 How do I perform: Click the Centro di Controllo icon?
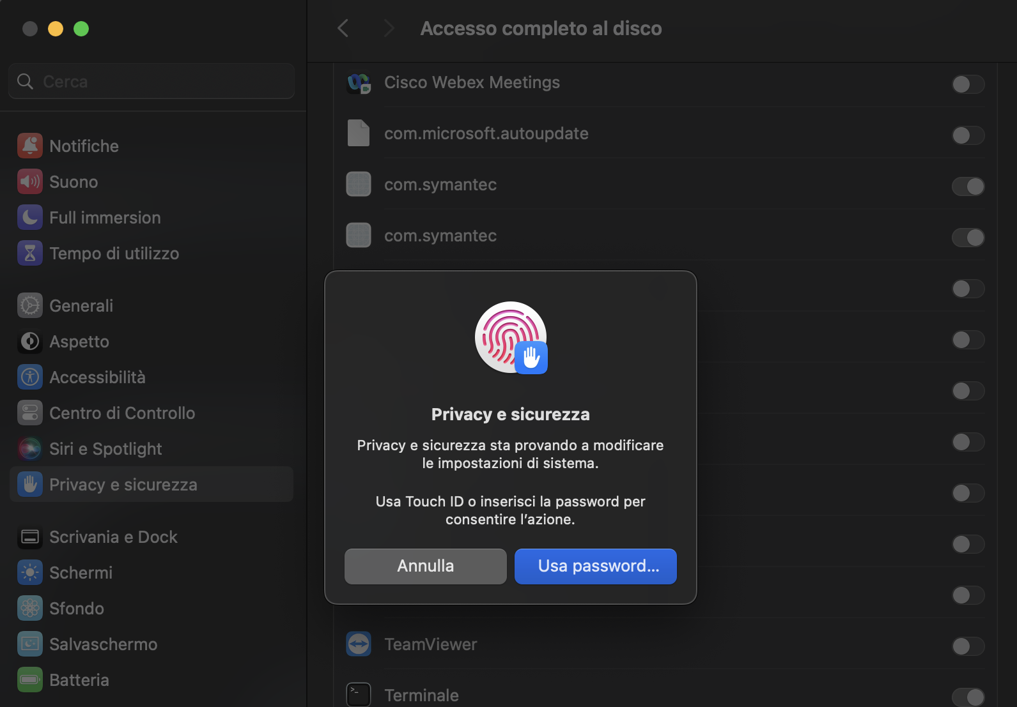[30, 413]
